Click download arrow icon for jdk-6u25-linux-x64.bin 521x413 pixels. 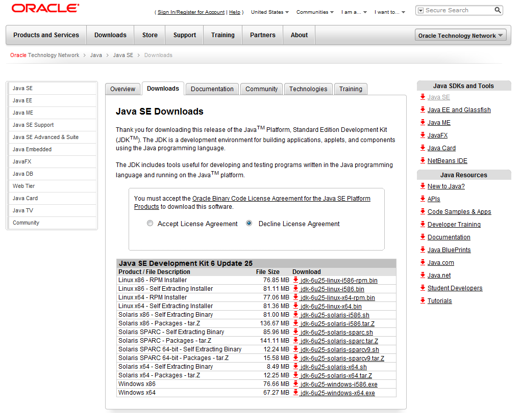295,306
